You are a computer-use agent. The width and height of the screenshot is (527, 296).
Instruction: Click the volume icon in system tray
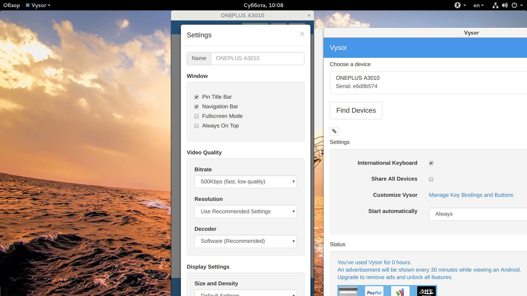pyautogui.click(x=505, y=5)
